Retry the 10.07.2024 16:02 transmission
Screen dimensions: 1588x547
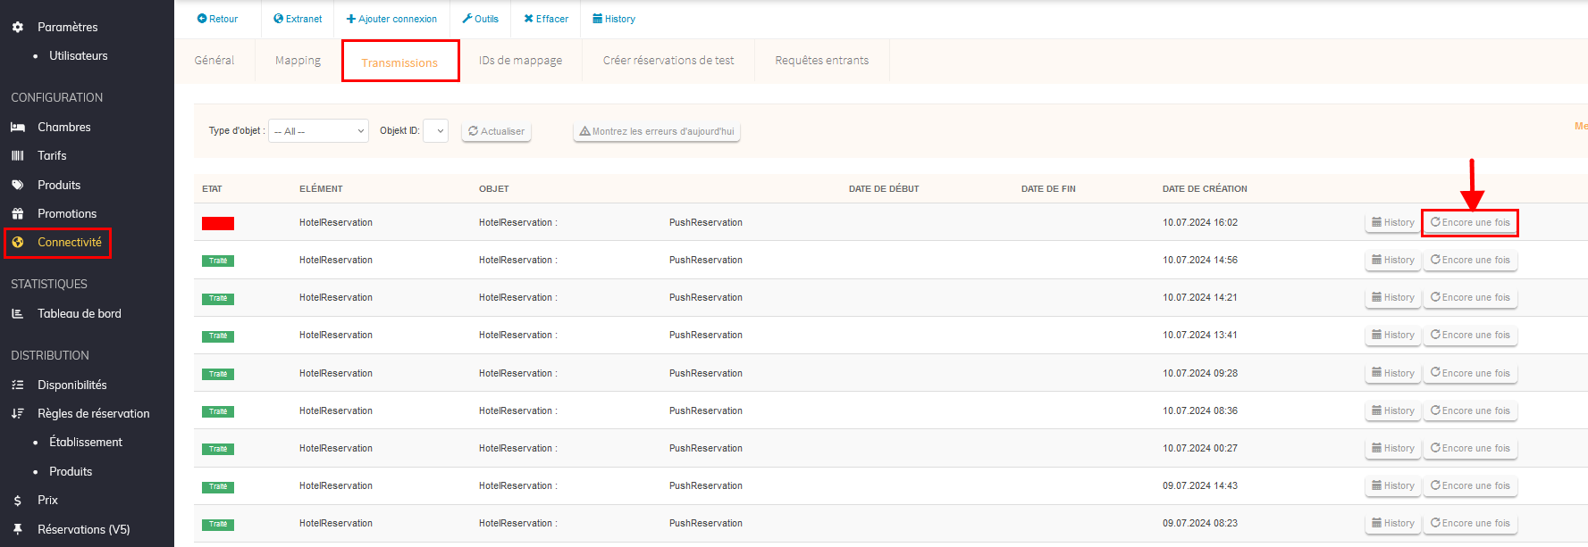1470,223
